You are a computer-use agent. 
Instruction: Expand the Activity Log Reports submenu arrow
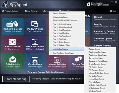coord(83,49)
